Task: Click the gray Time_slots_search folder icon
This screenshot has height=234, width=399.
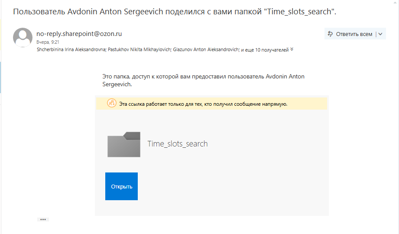Action: point(124,144)
